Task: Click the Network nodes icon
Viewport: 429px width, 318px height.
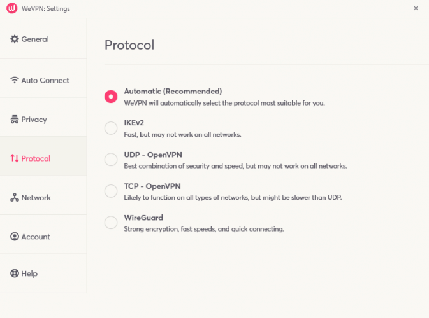Action: click(15, 198)
